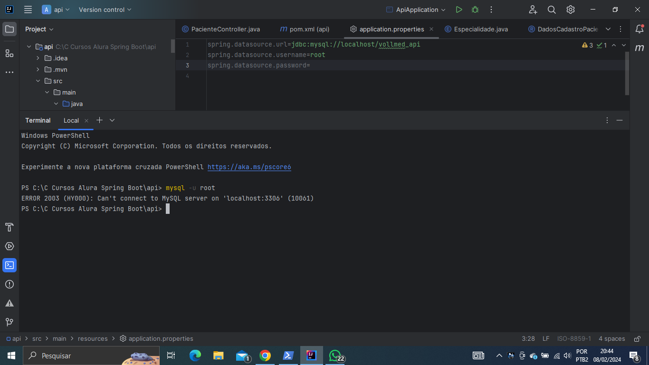Image resolution: width=649 pixels, height=365 pixels.
Task: Collapse the main folder
Action: (47, 92)
